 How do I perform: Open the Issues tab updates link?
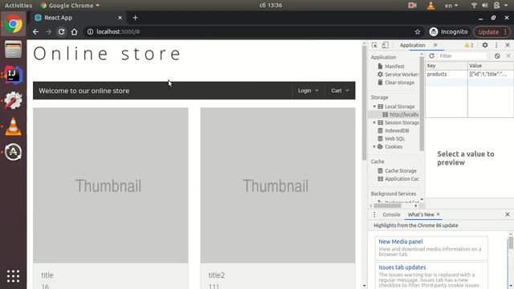tap(402, 267)
